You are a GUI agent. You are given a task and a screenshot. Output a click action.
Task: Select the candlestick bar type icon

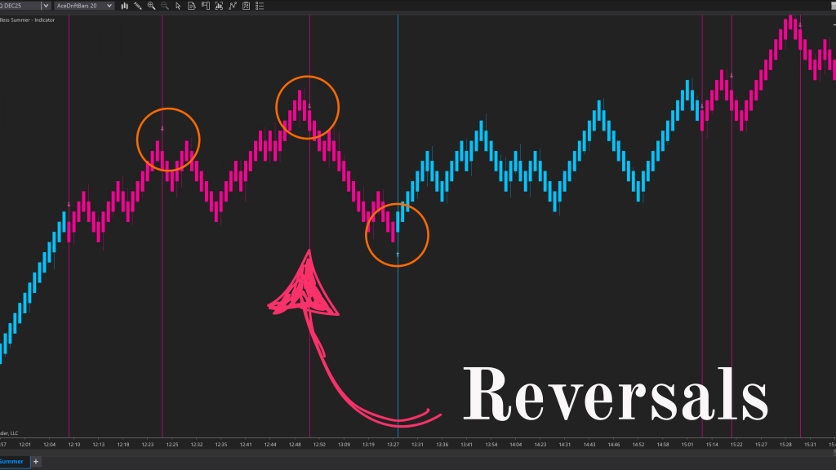coord(124,6)
